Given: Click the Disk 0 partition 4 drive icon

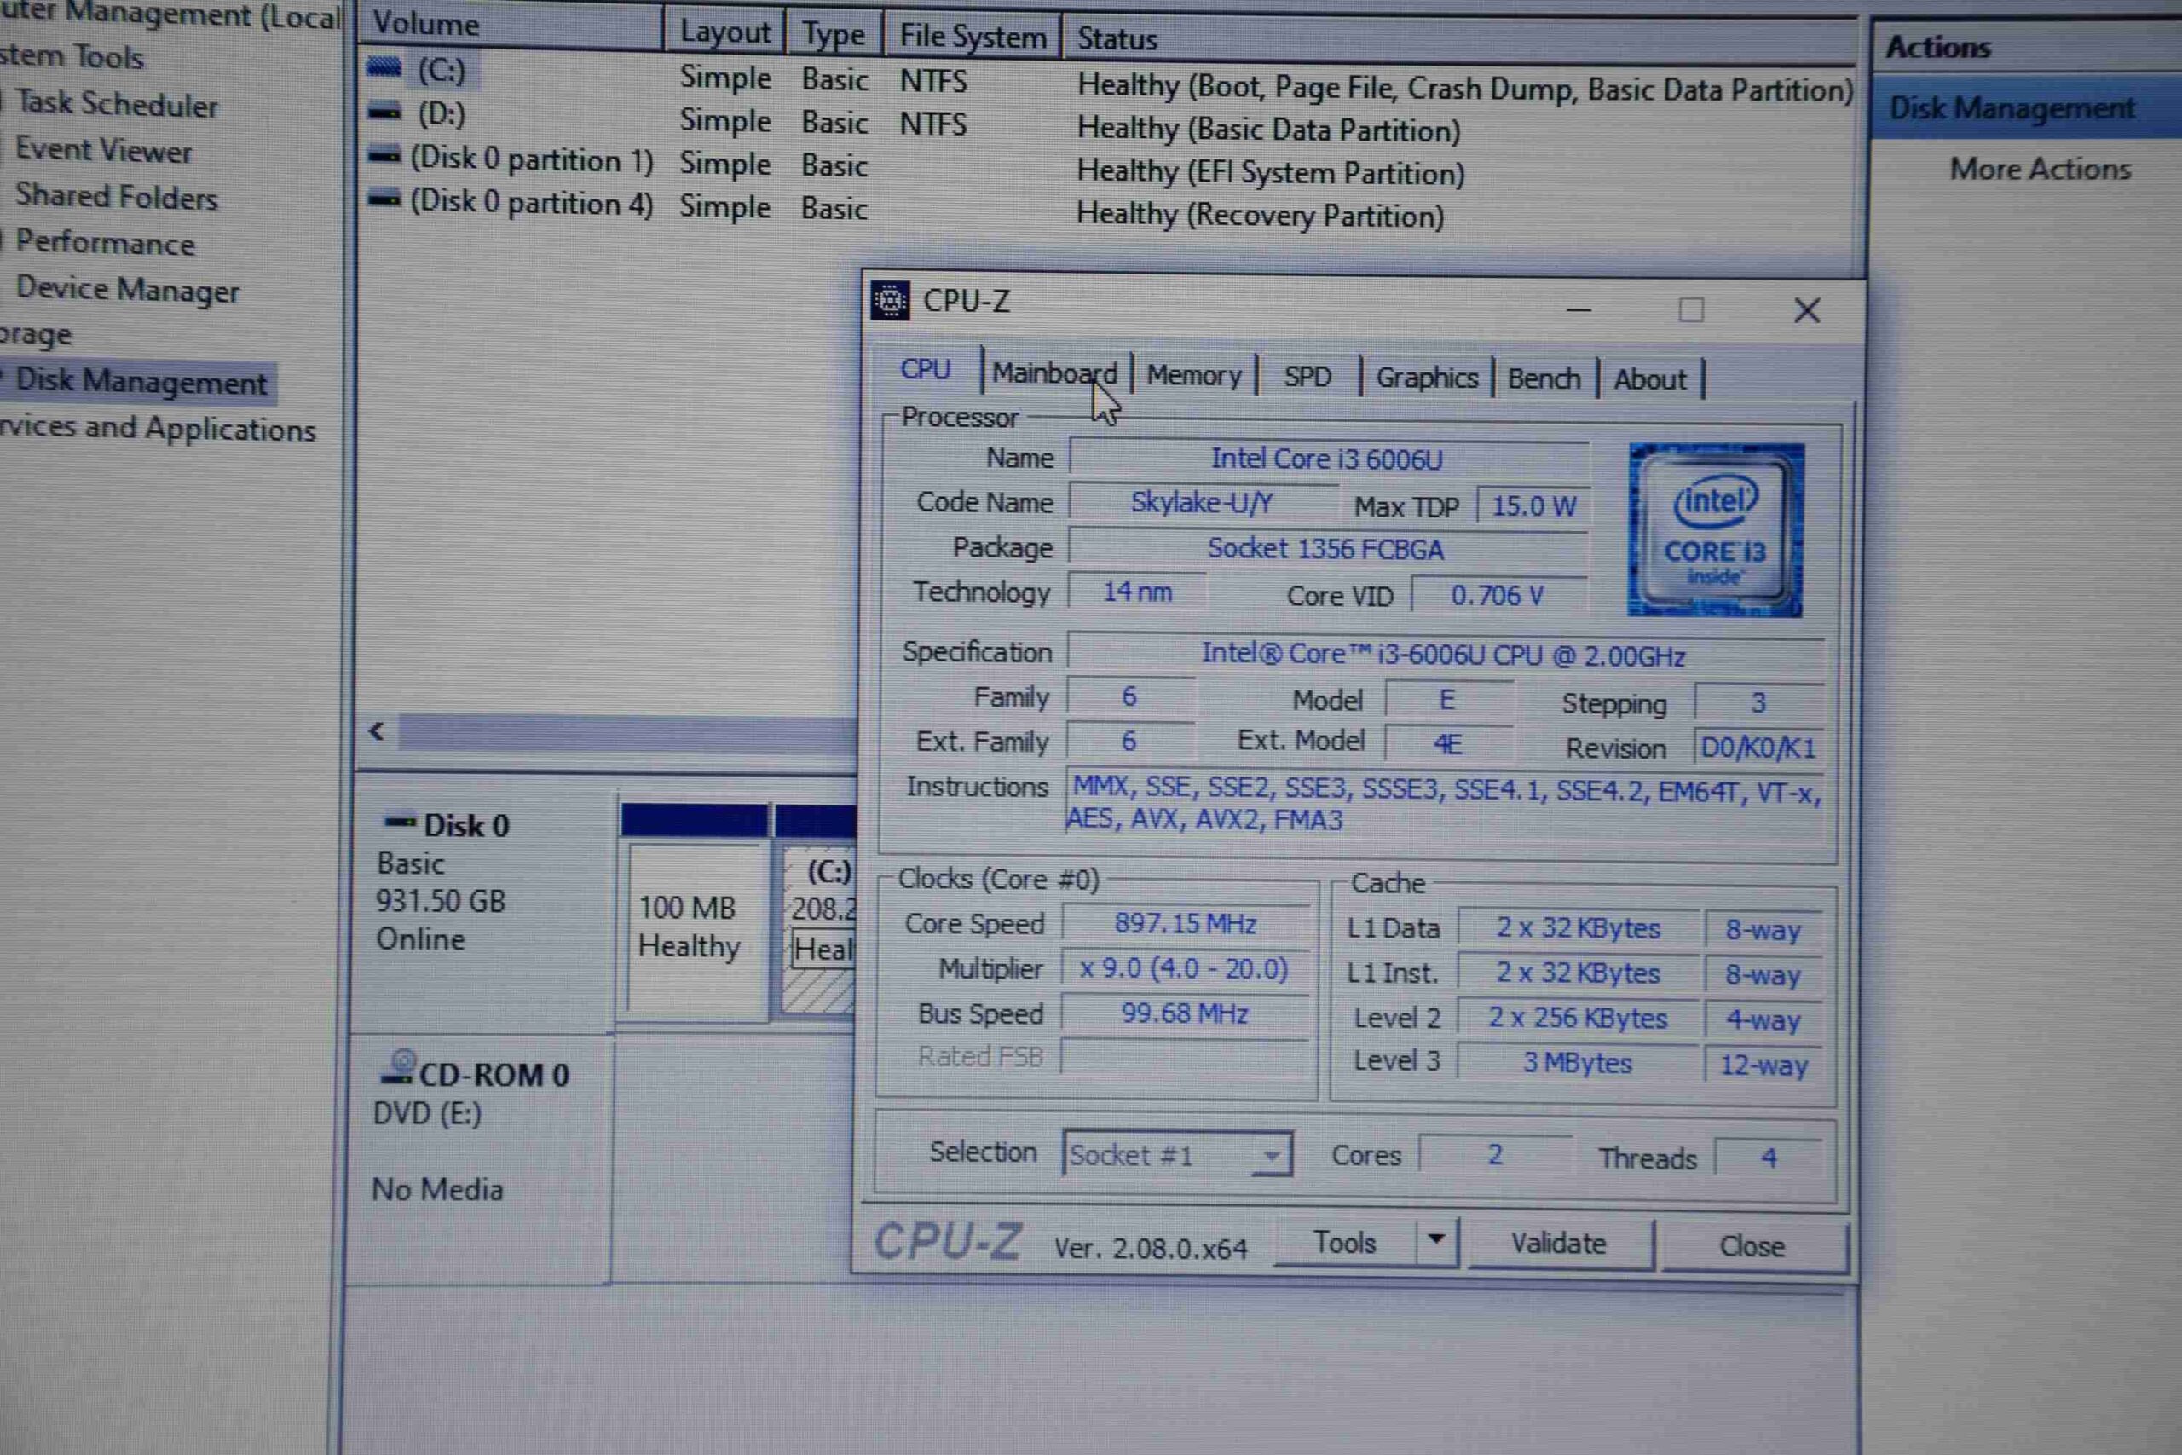Looking at the screenshot, I should (384, 198).
